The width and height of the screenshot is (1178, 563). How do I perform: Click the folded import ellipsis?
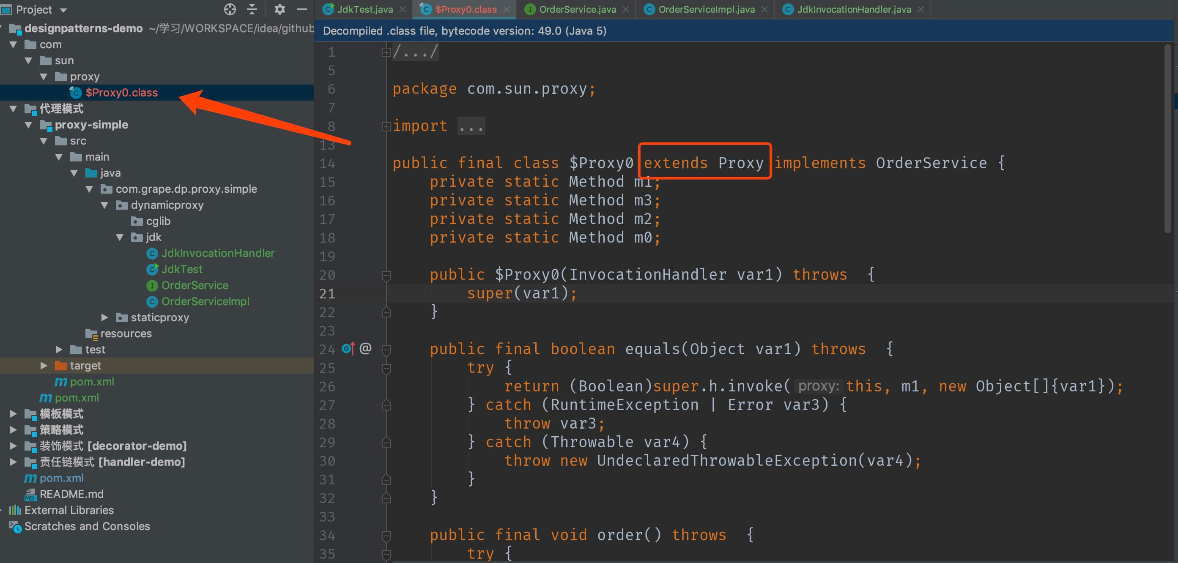pyautogui.click(x=471, y=126)
